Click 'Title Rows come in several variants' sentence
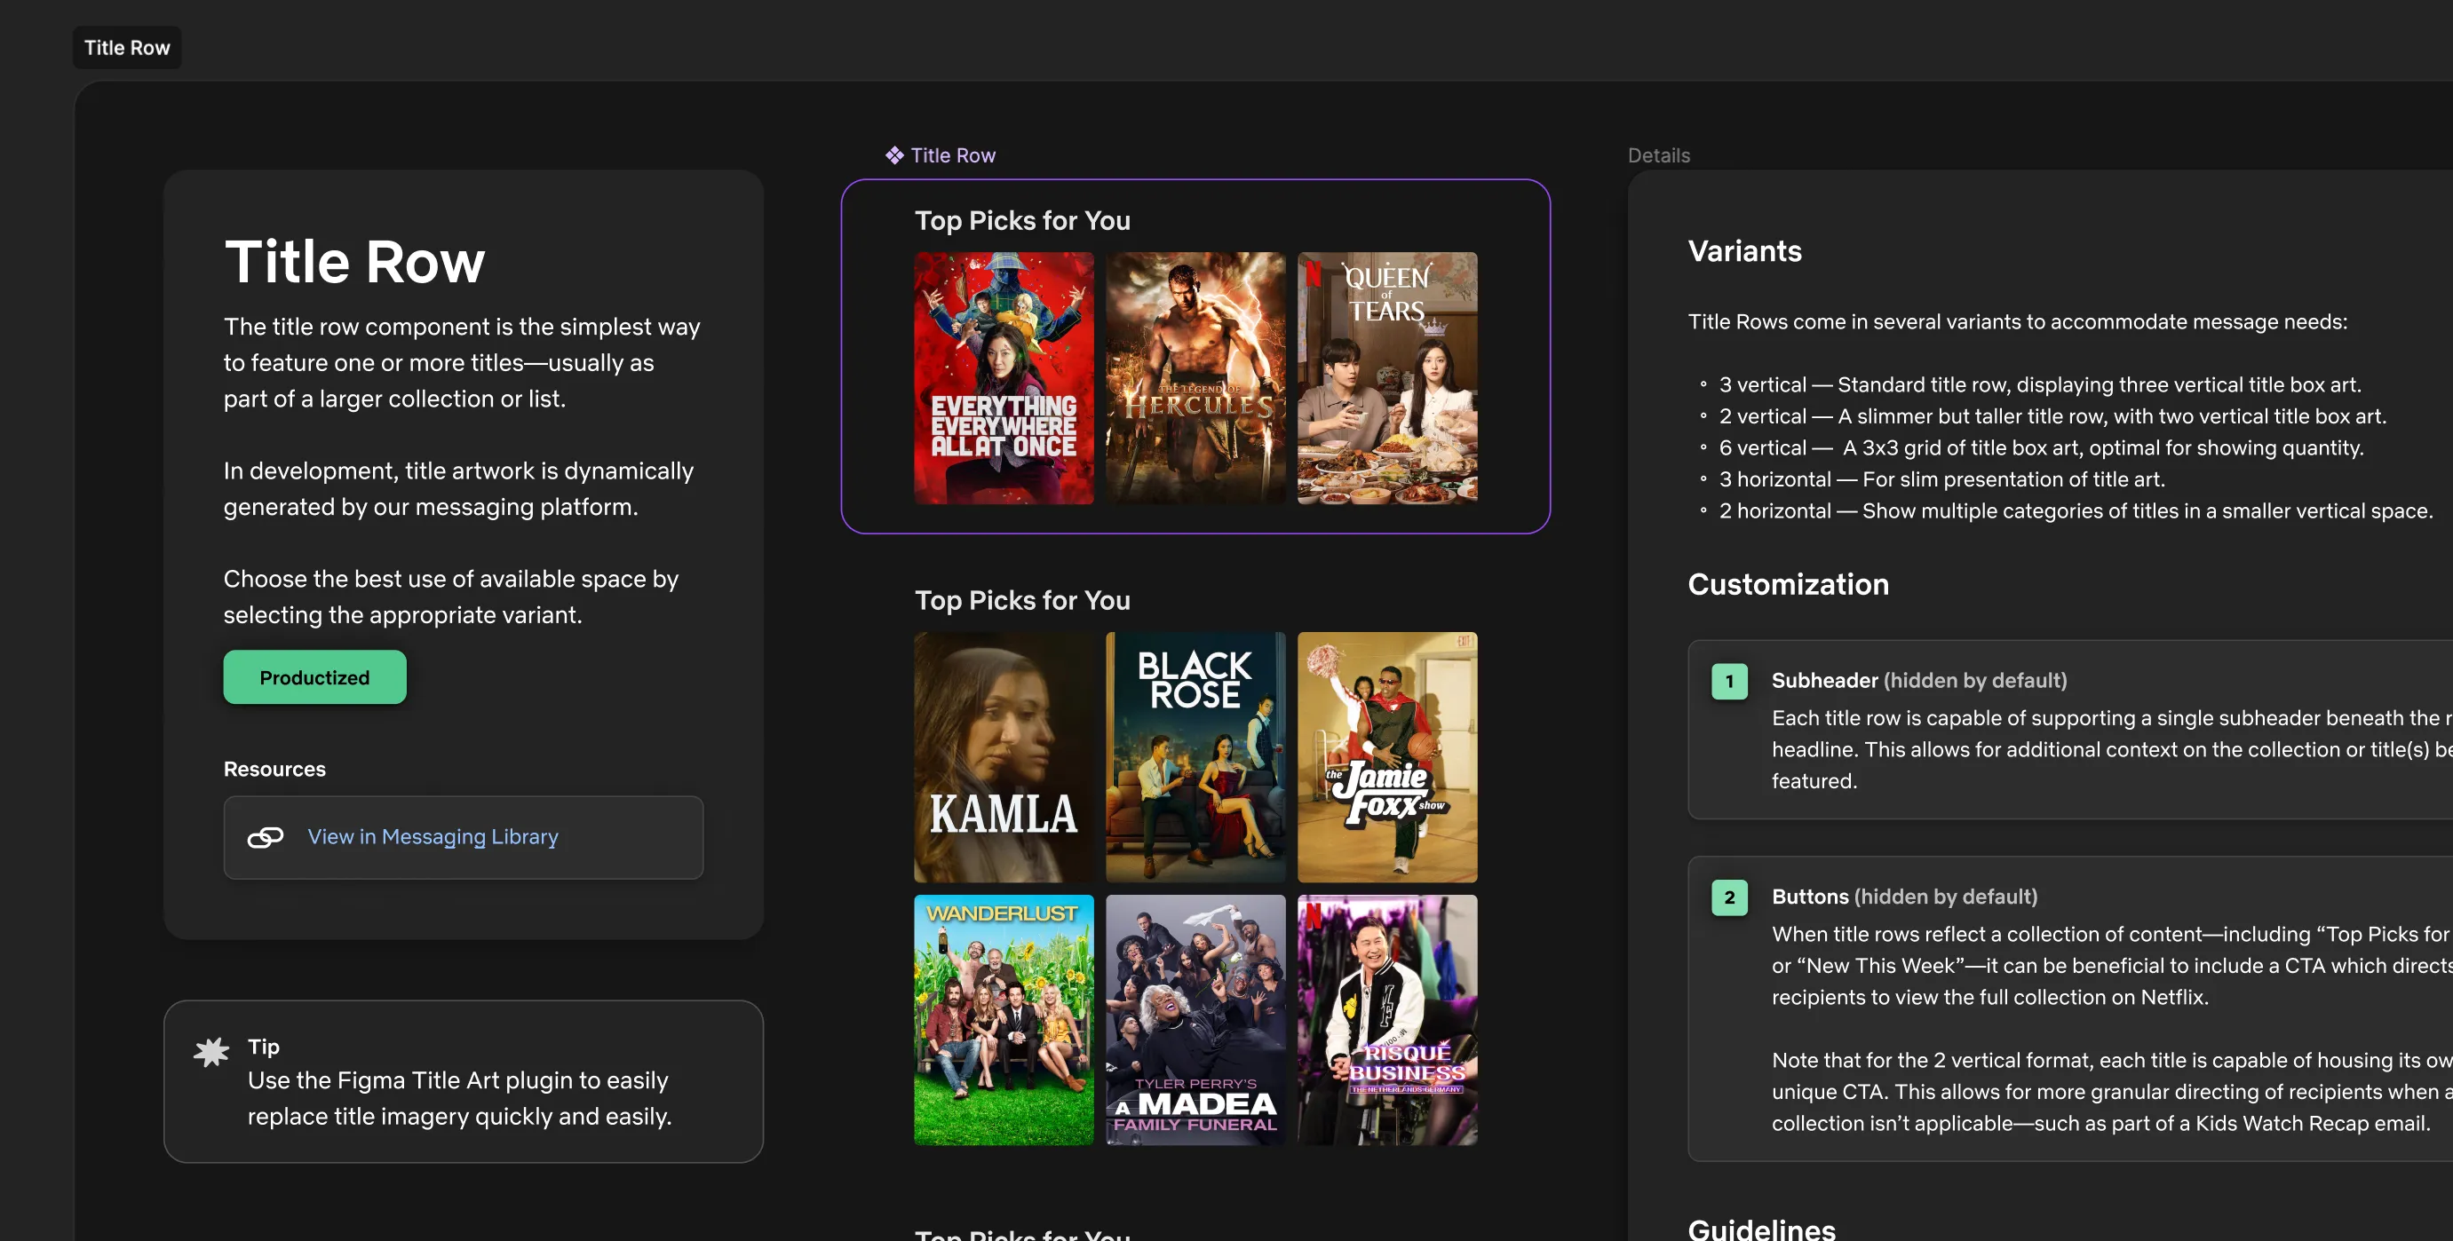Viewport: 2453px width, 1241px height. point(2017,321)
